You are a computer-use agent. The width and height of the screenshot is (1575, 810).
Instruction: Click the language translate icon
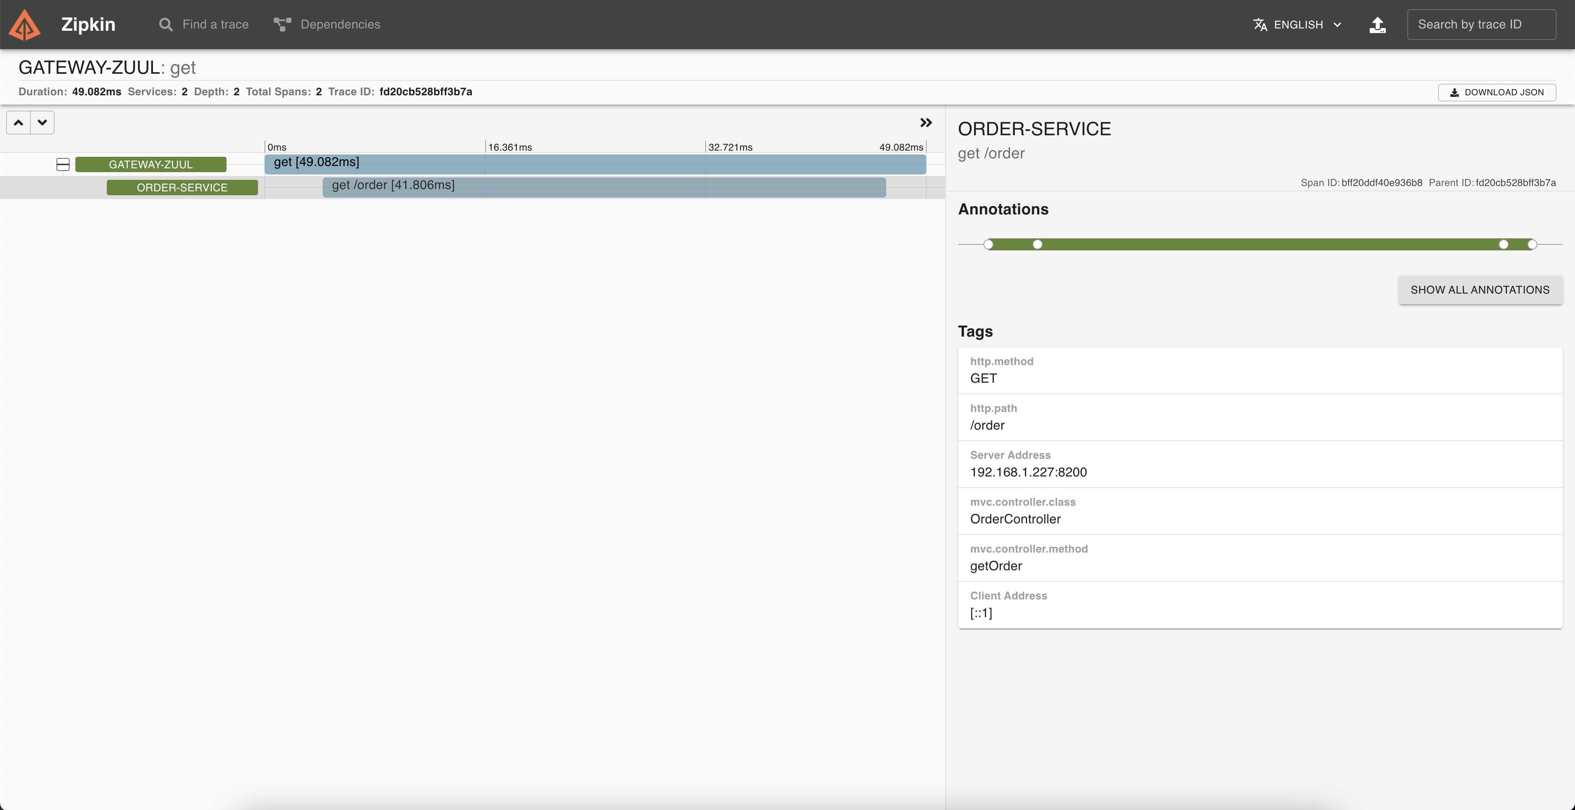[1260, 25]
